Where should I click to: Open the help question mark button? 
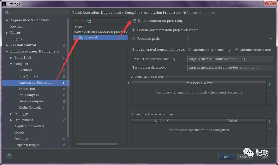point(9,156)
